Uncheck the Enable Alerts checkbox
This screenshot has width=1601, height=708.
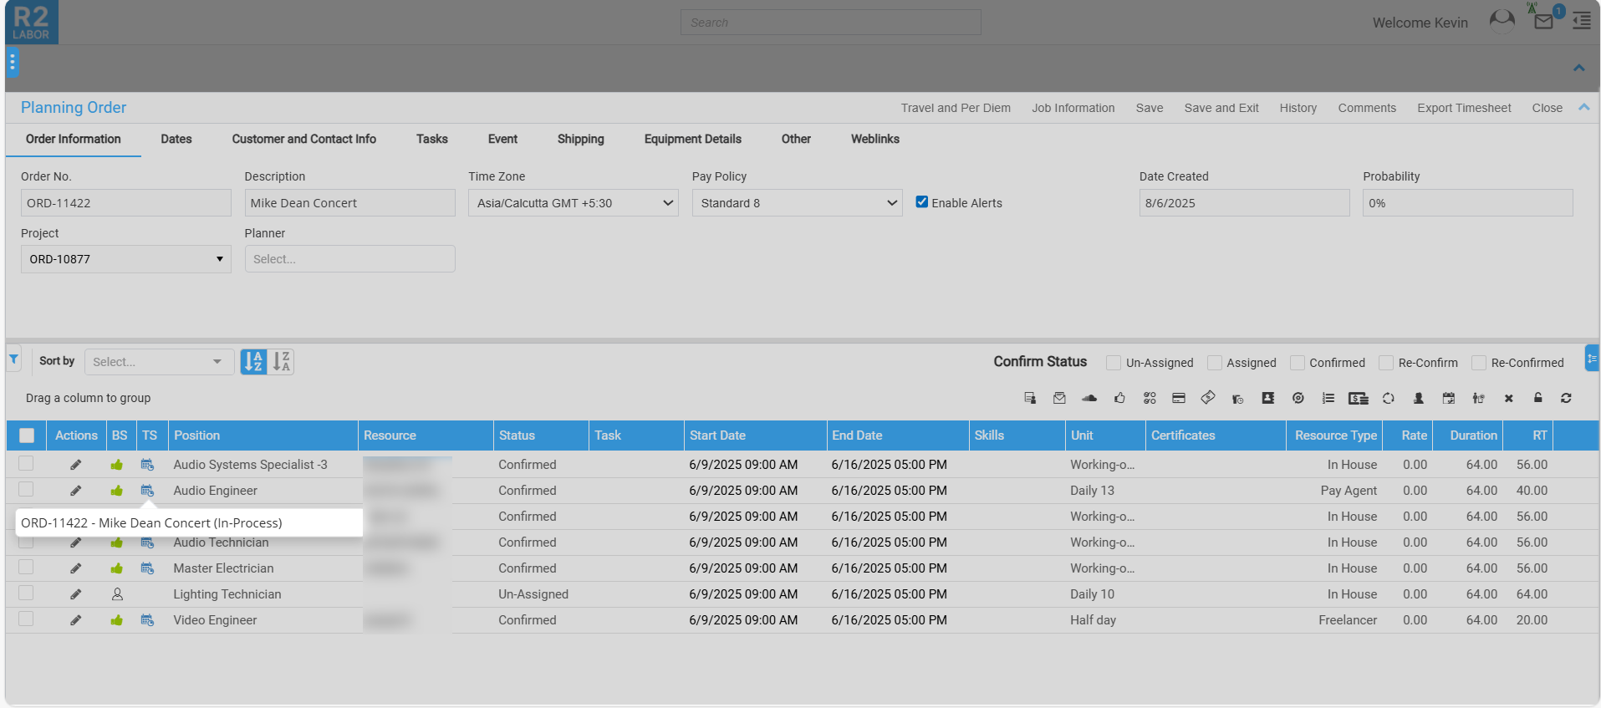point(922,202)
